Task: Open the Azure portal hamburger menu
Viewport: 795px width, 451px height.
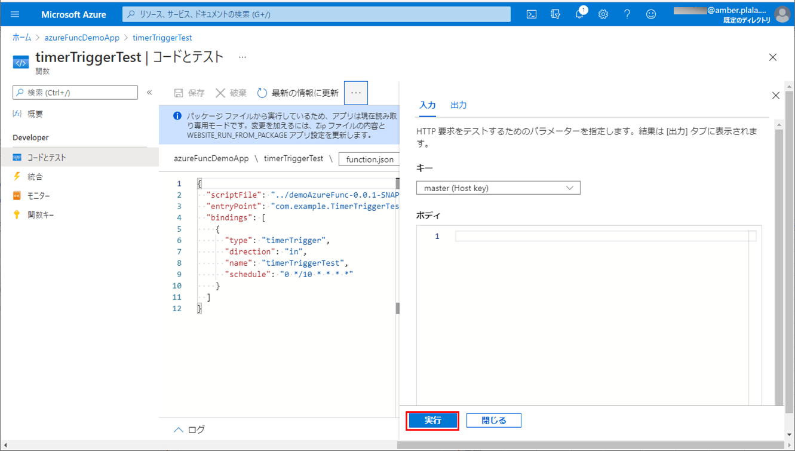Action: (x=15, y=14)
